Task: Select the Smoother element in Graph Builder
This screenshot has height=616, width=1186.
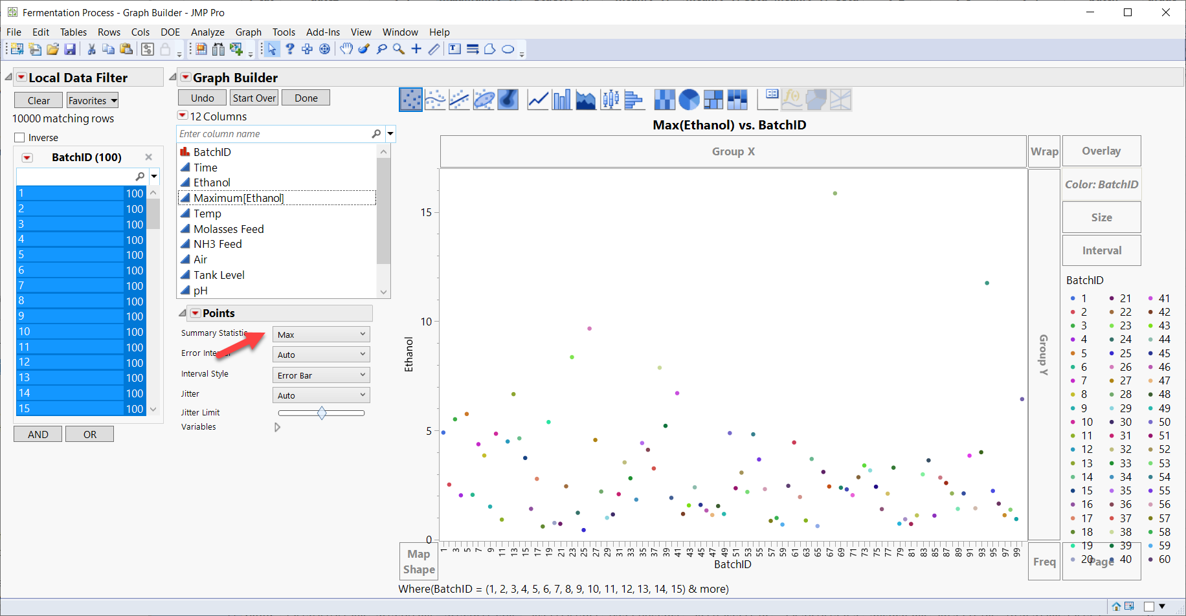Action: [x=435, y=99]
